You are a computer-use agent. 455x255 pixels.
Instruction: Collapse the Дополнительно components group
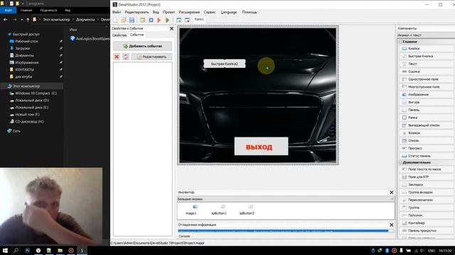pos(400,162)
